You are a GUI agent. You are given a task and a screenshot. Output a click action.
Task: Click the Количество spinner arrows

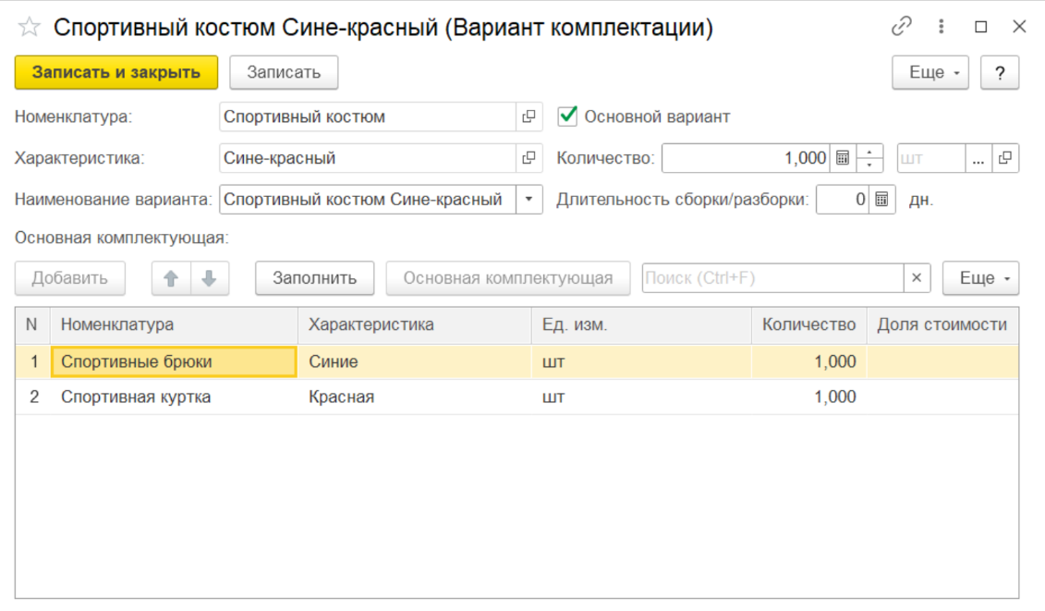(870, 158)
